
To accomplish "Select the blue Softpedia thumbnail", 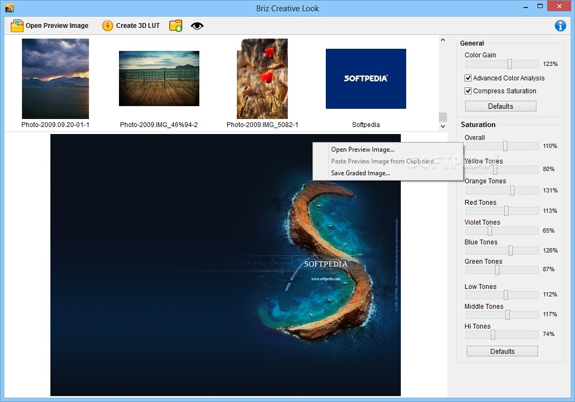I will (x=366, y=78).
